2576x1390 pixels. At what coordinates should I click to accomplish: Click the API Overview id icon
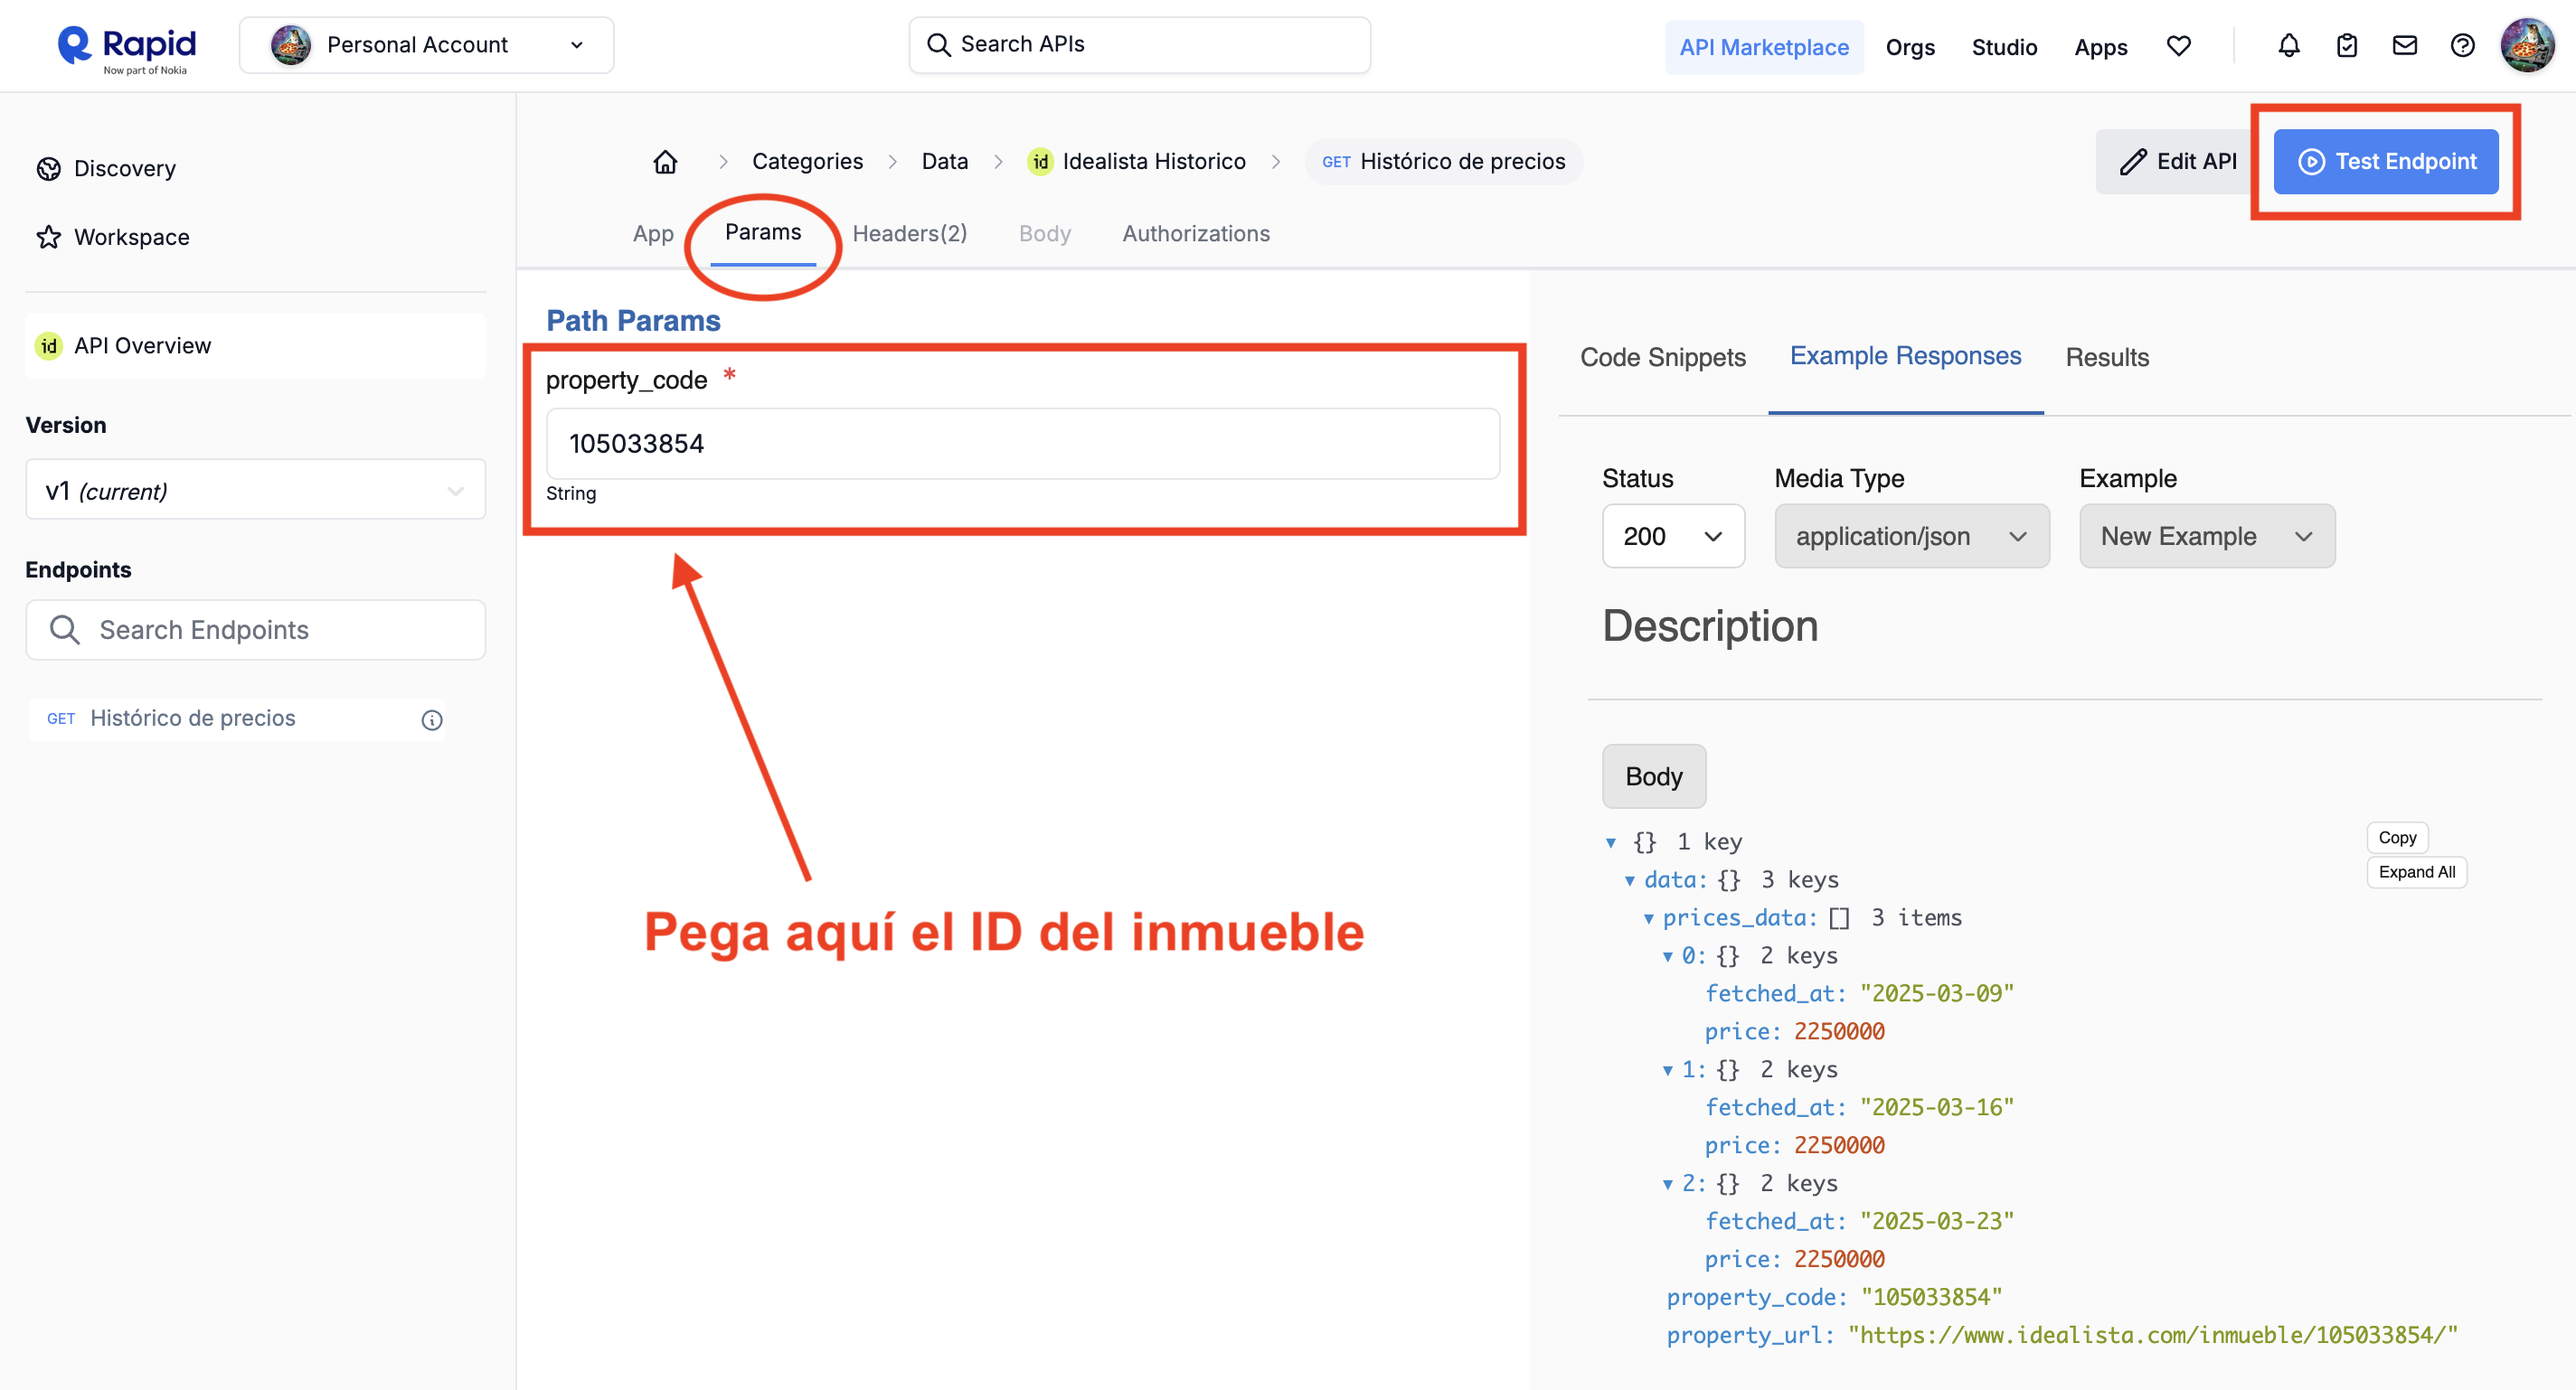[48, 346]
